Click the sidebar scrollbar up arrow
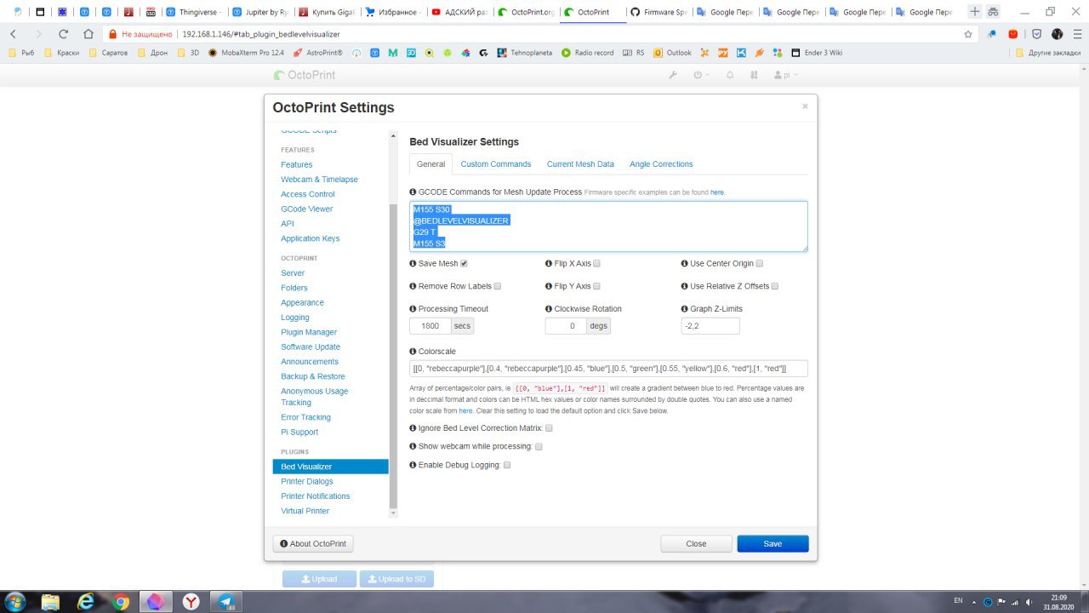This screenshot has height=613, width=1089. pos(393,136)
